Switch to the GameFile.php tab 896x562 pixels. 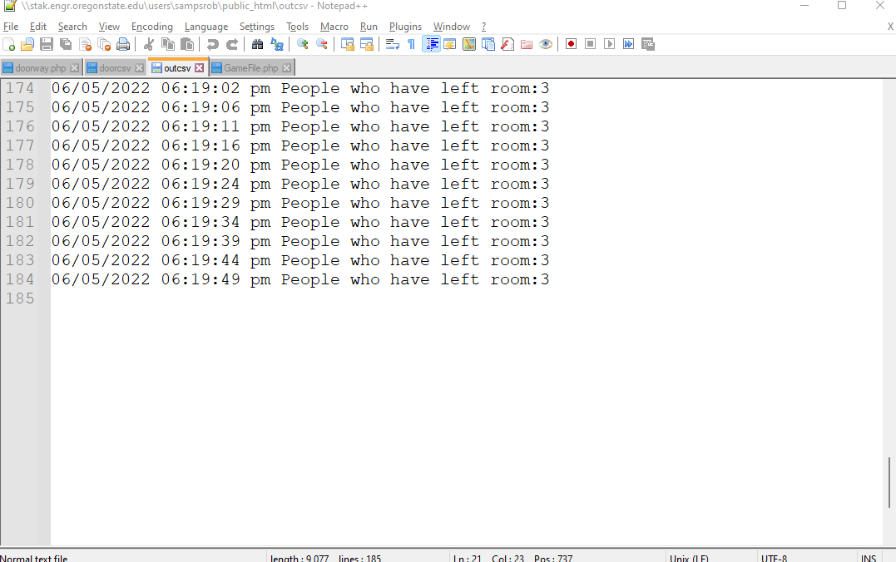pos(250,68)
